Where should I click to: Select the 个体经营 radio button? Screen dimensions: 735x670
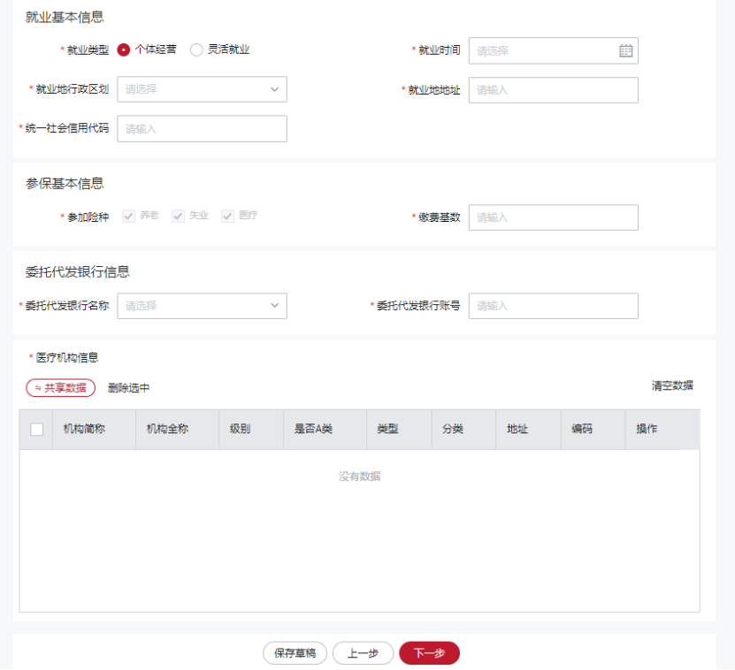click(x=124, y=50)
